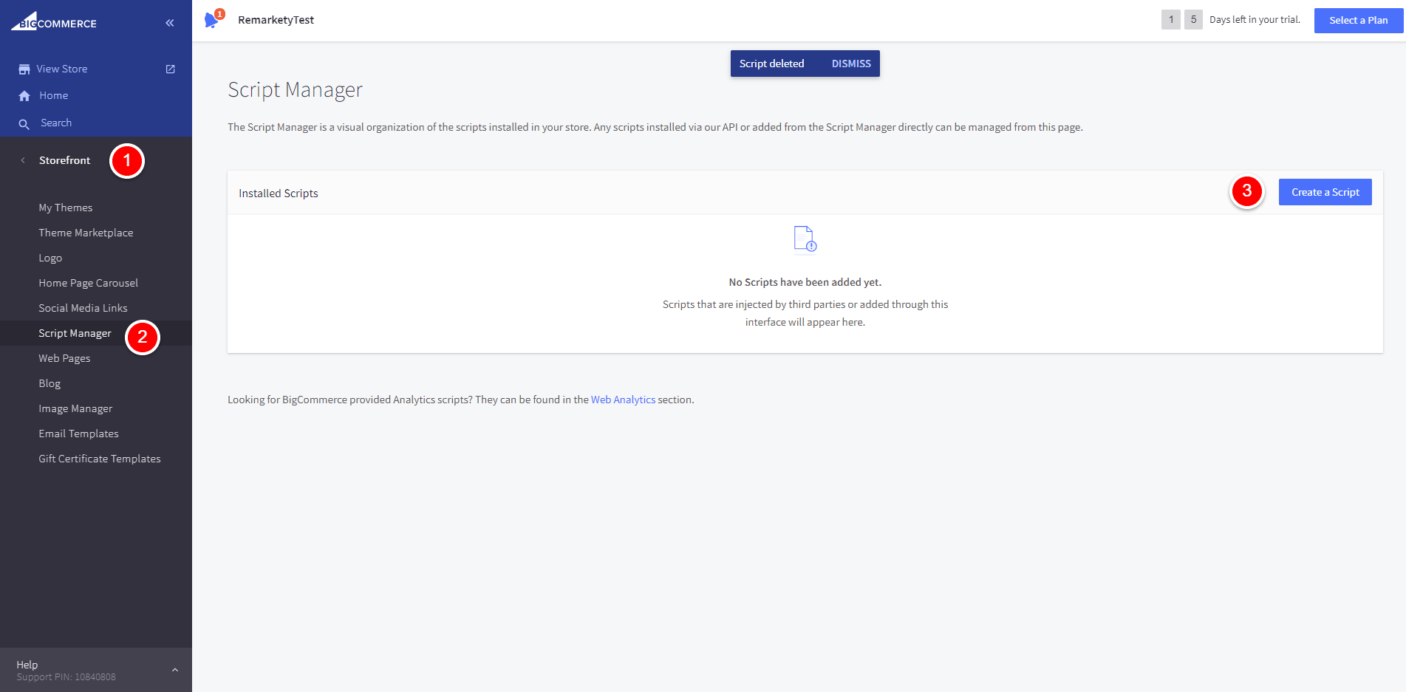Viewport: 1406px width, 692px height.
Task: Click the RemarketyTest store name
Action: (x=276, y=20)
